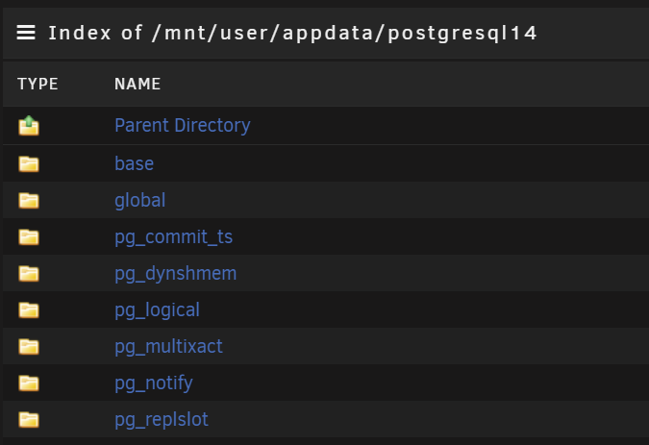Open the pg_multixact folder link

point(168,347)
